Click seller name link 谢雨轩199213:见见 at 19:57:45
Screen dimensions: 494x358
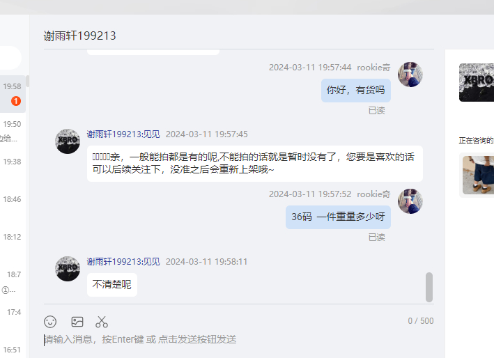(x=123, y=134)
